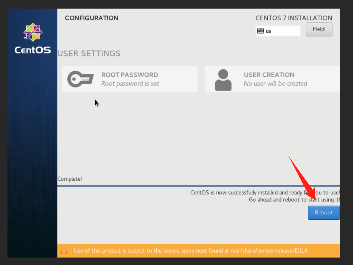Click the CENTOS 7 INSTALLATION title
Image resolution: width=353 pixels, height=265 pixels.
(294, 18)
